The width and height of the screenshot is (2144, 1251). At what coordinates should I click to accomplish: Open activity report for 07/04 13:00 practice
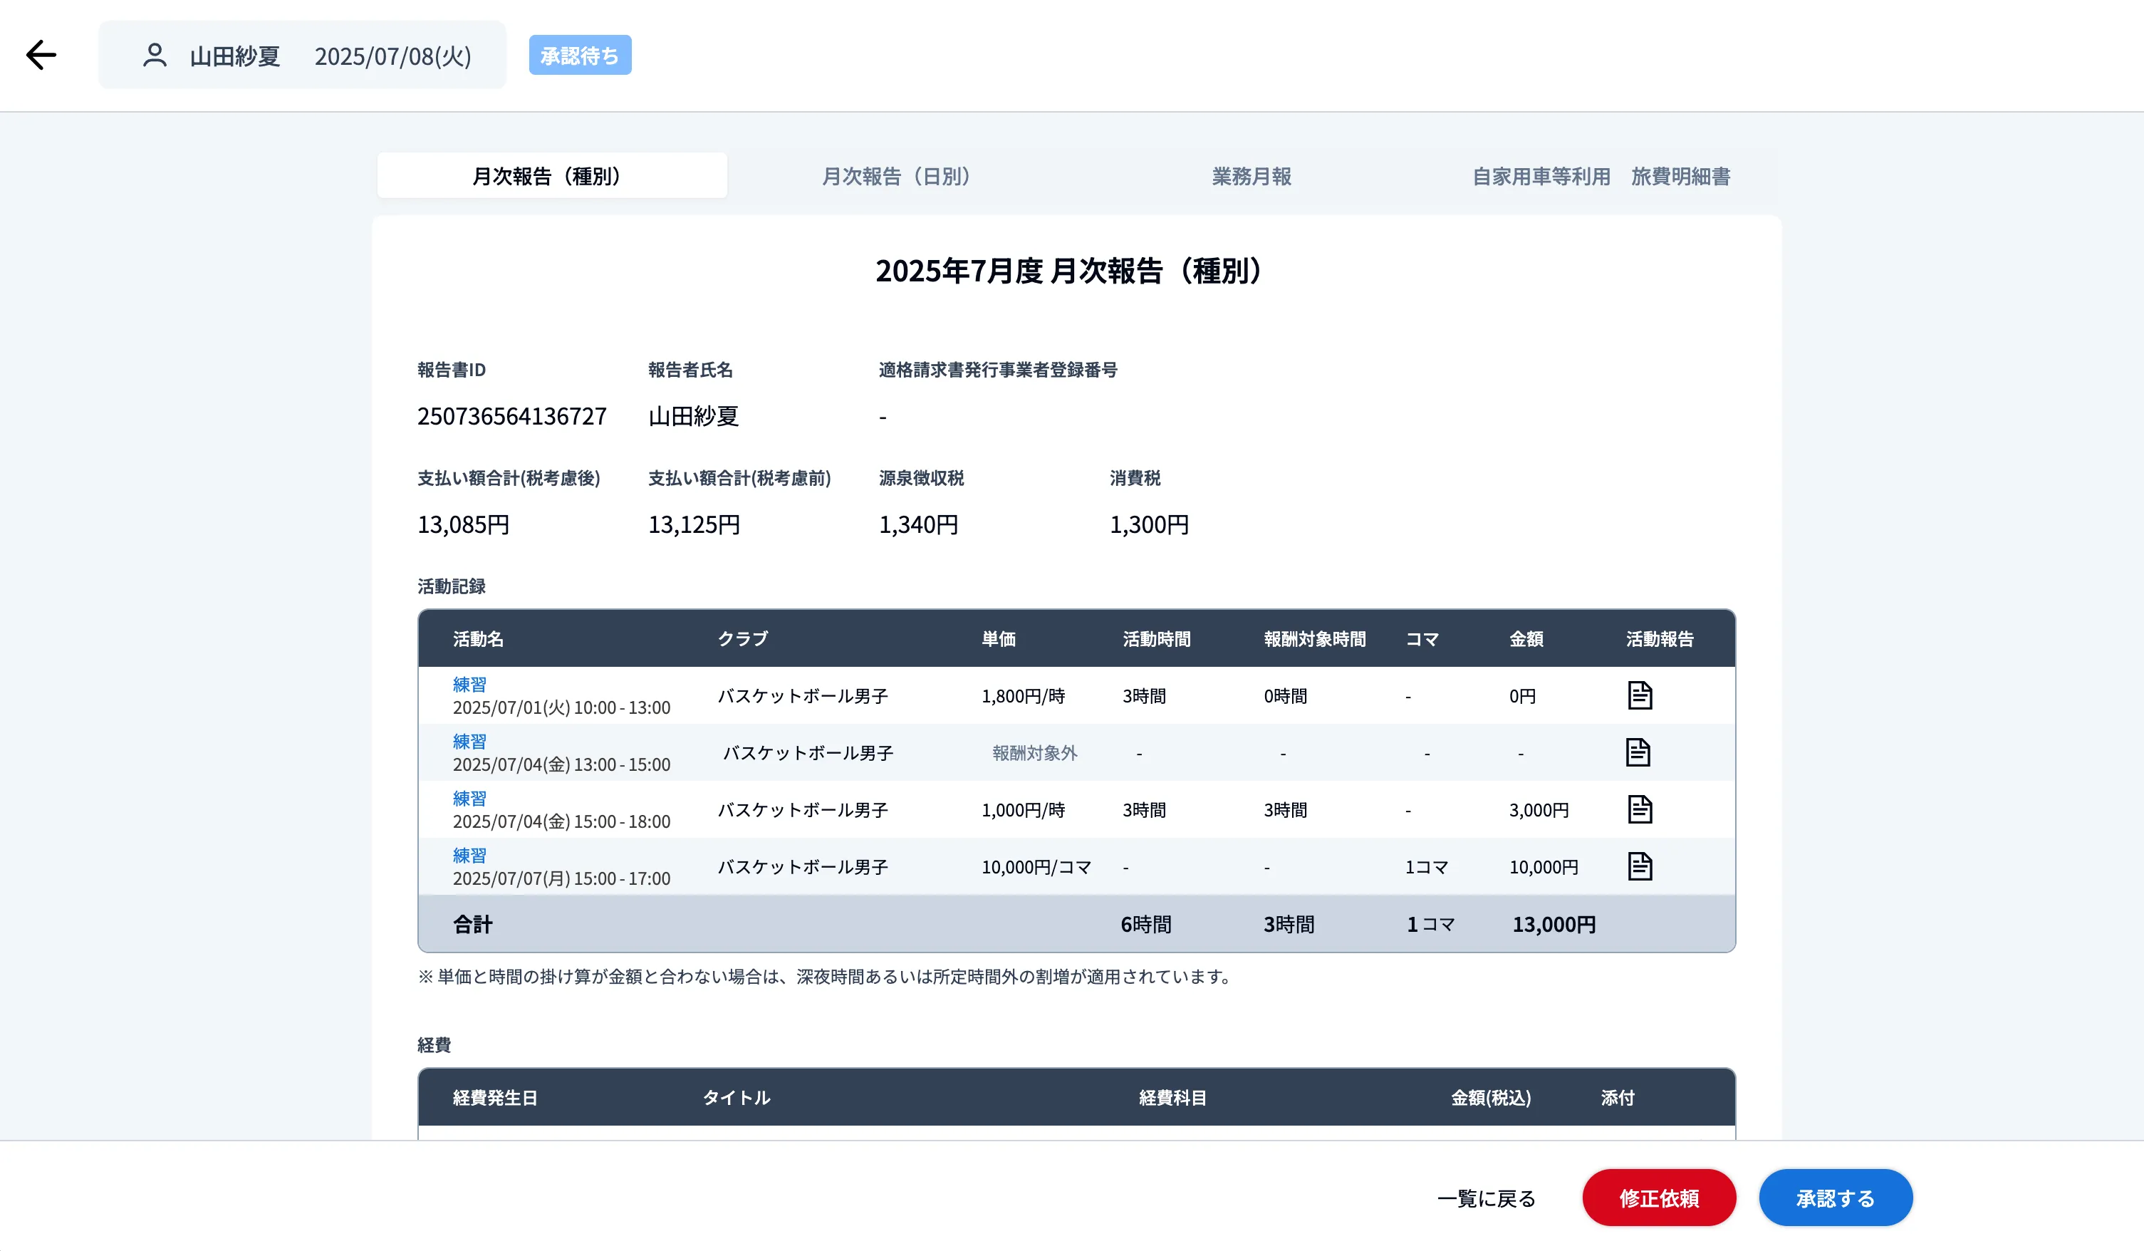click(x=1637, y=752)
